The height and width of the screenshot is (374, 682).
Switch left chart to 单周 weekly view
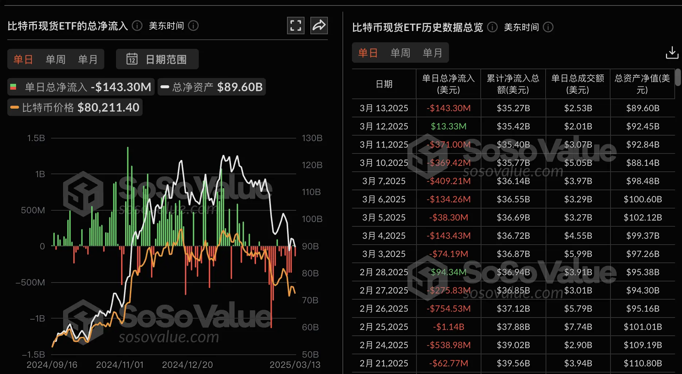click(55, 59)
